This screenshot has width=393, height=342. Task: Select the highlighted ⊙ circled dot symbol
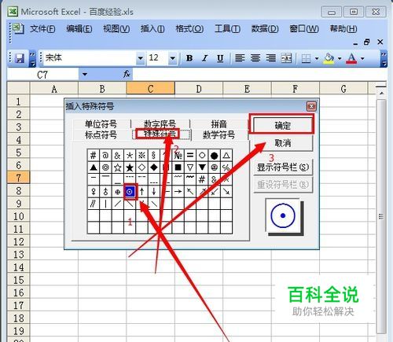[x=130, y=192]
